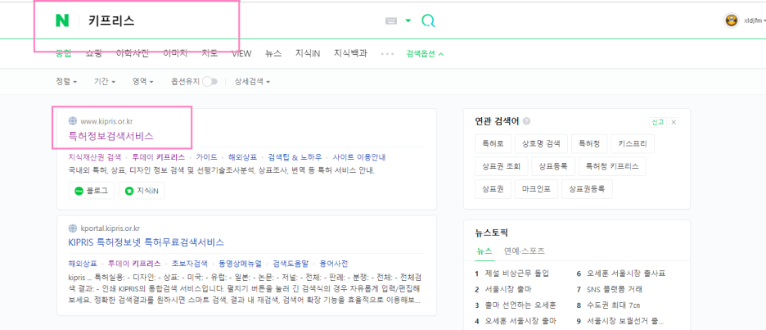
Task: Click the green search magnifier icon
Action: coord(428,20)
